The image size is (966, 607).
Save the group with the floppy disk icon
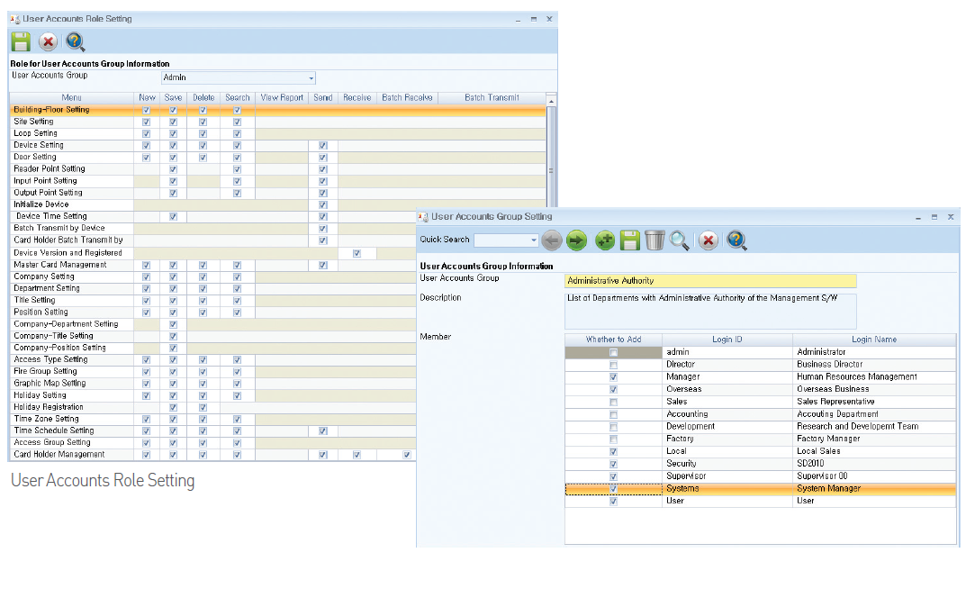click(x=630, y=240)
